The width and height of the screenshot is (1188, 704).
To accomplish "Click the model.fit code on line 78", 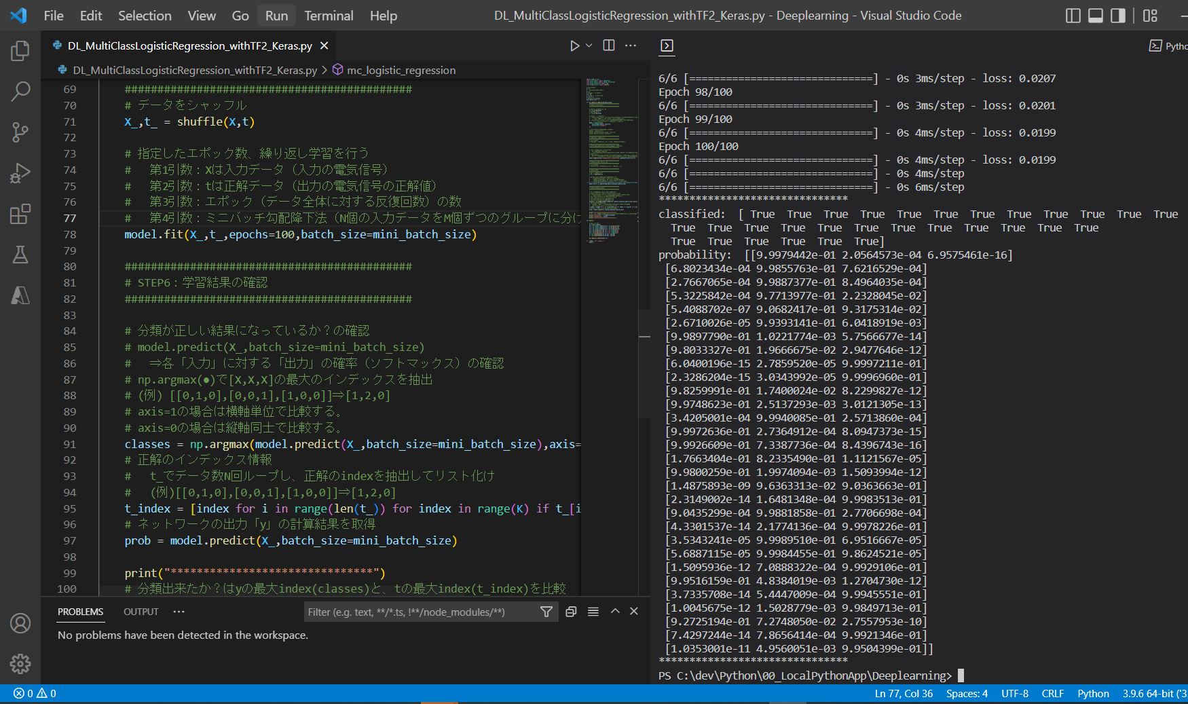I will click(x=300, y=234).
